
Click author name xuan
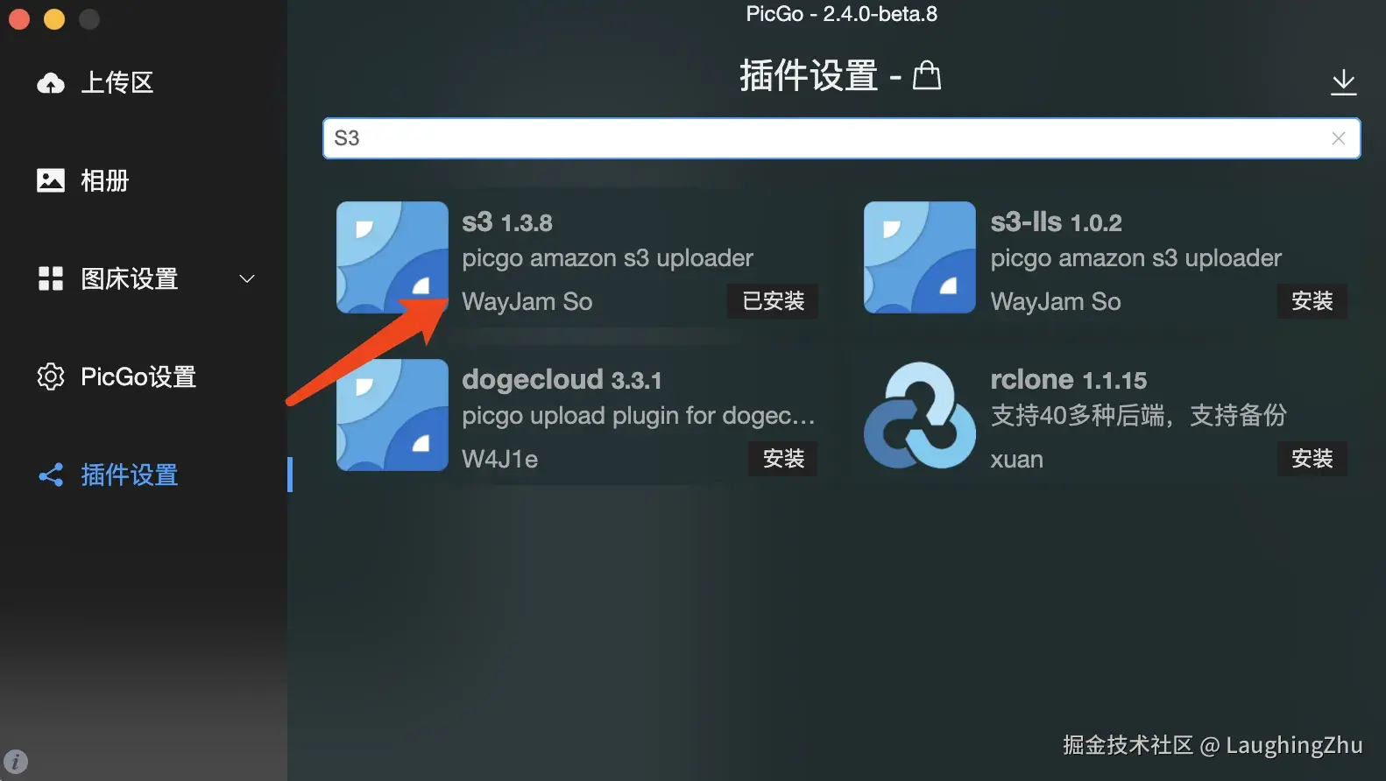(1016, 460)
